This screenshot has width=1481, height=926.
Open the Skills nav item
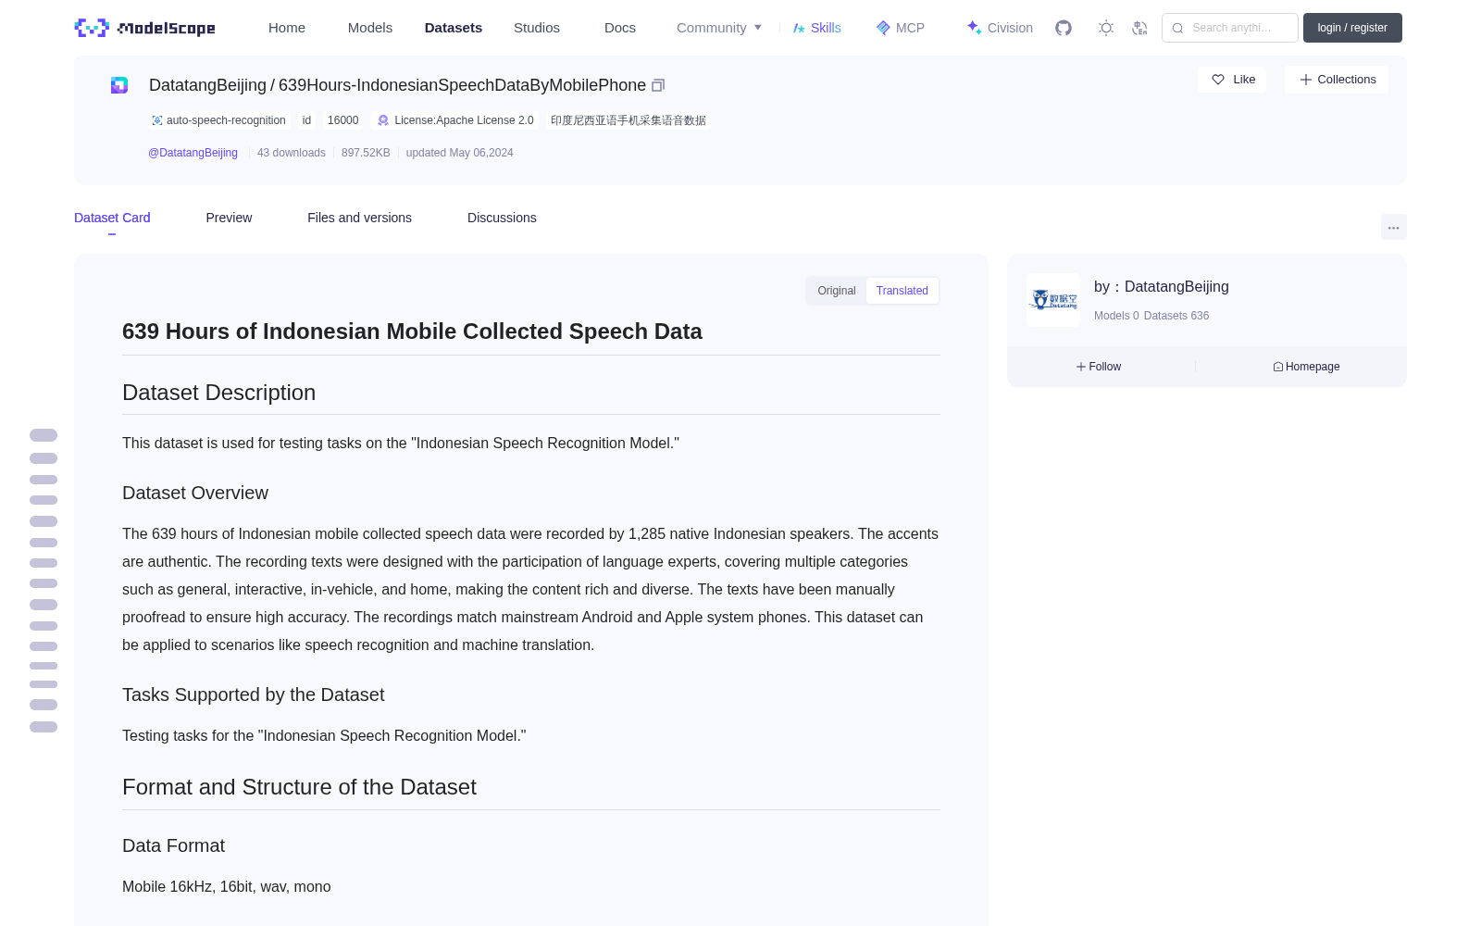pyautogui.click(x=816, y=28)
